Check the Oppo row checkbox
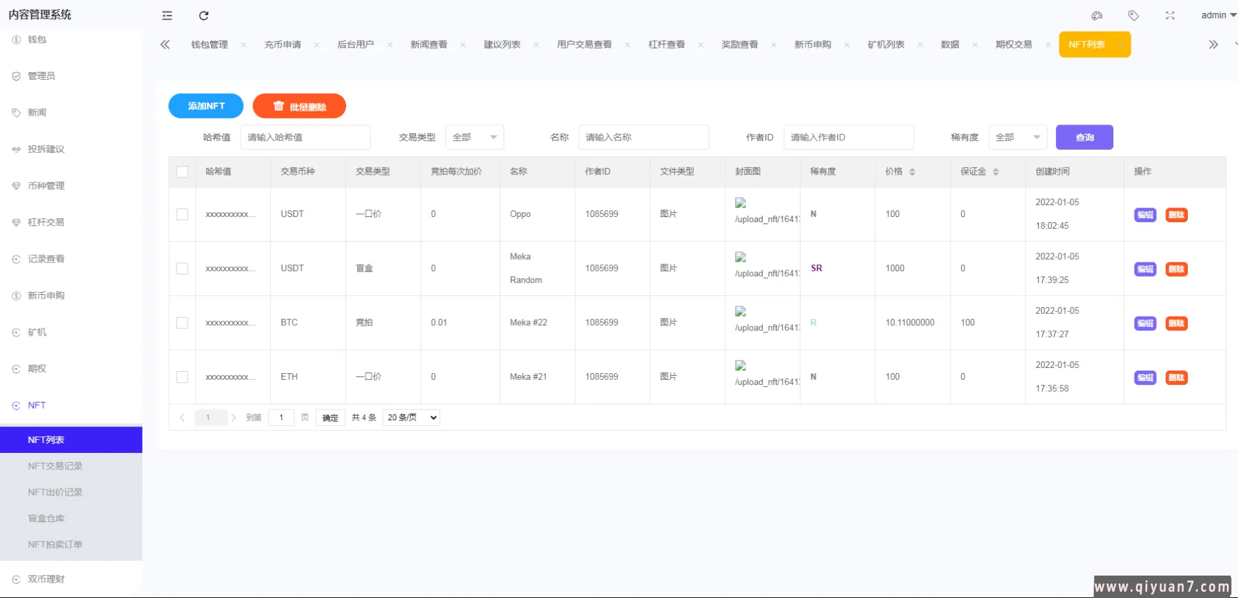This screenshot has width=1238, height=598. 183,214
